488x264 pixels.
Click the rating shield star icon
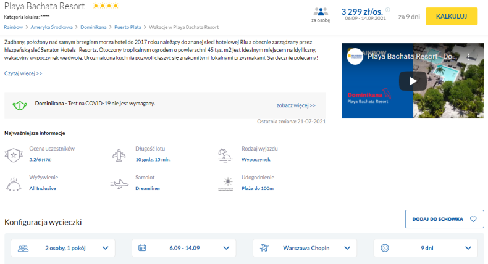[x=14, y=155]
